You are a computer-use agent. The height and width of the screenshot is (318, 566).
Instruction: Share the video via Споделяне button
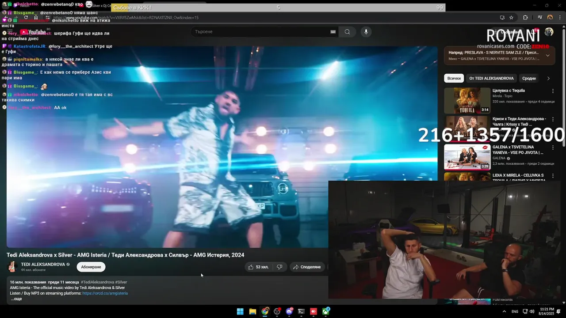pyautogui.click(x=307, y=267)
